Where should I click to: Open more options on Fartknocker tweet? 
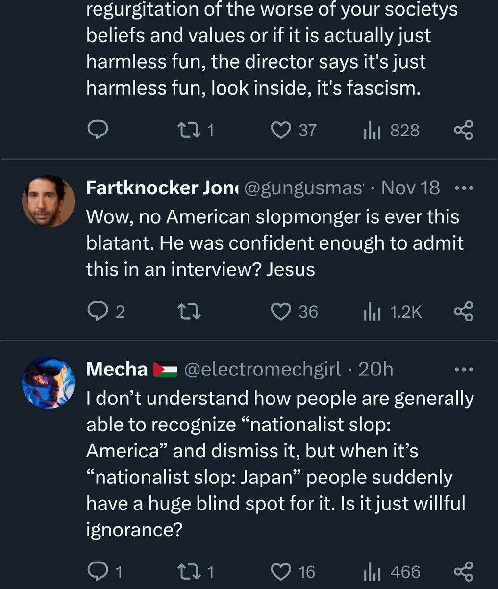463,188
